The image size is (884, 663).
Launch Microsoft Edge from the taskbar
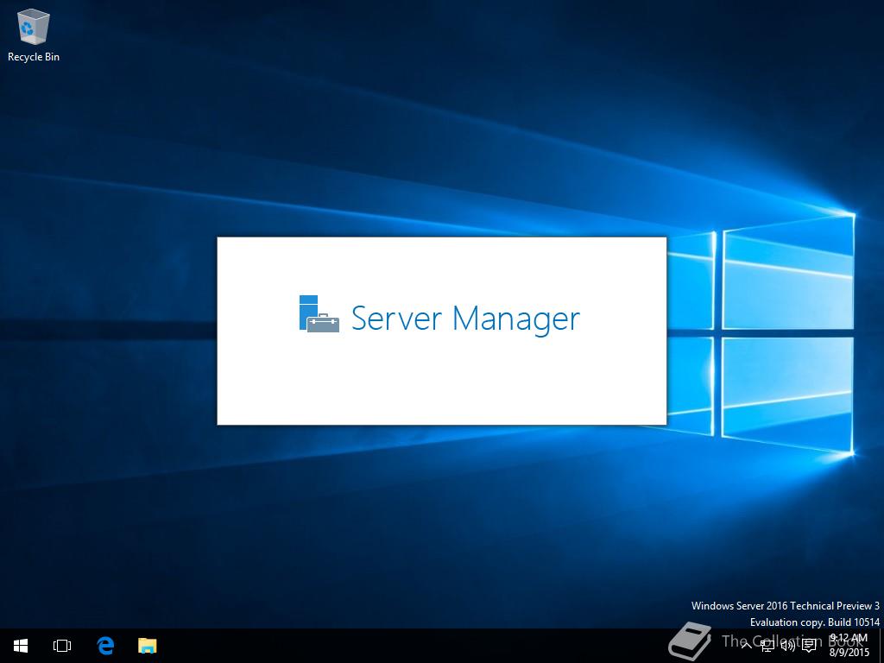tap(105, 646)
